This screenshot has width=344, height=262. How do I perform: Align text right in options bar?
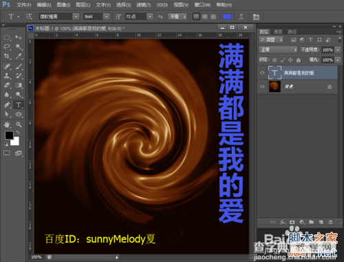[213, 17]
